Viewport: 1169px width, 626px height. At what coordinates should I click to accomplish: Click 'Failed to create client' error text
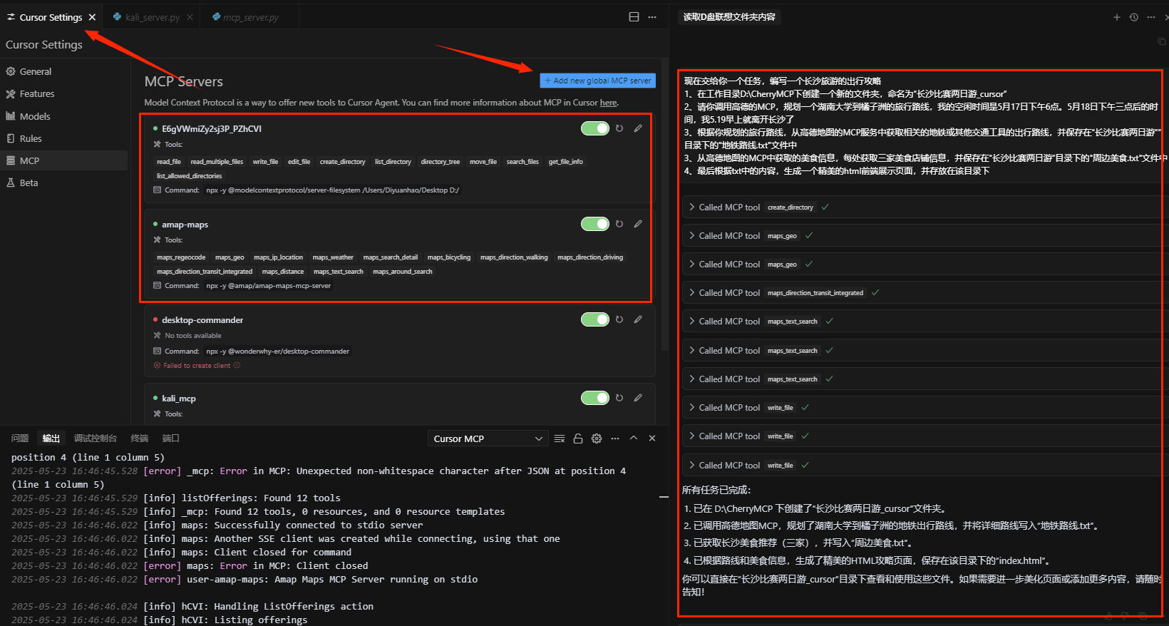(x=197, y=366)
